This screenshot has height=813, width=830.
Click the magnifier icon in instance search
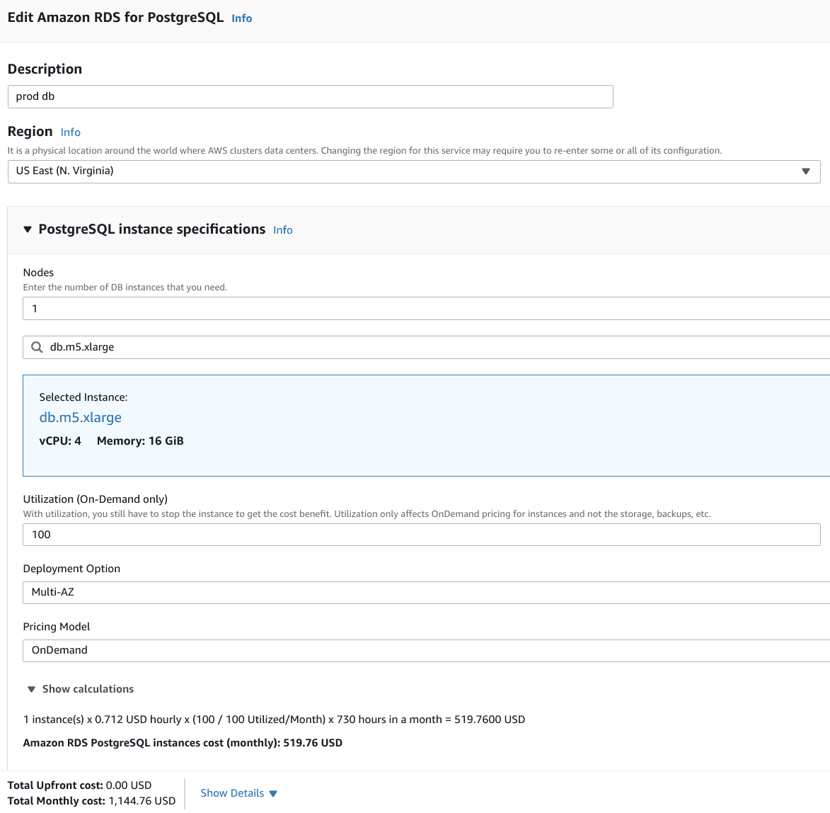point(37,347)
